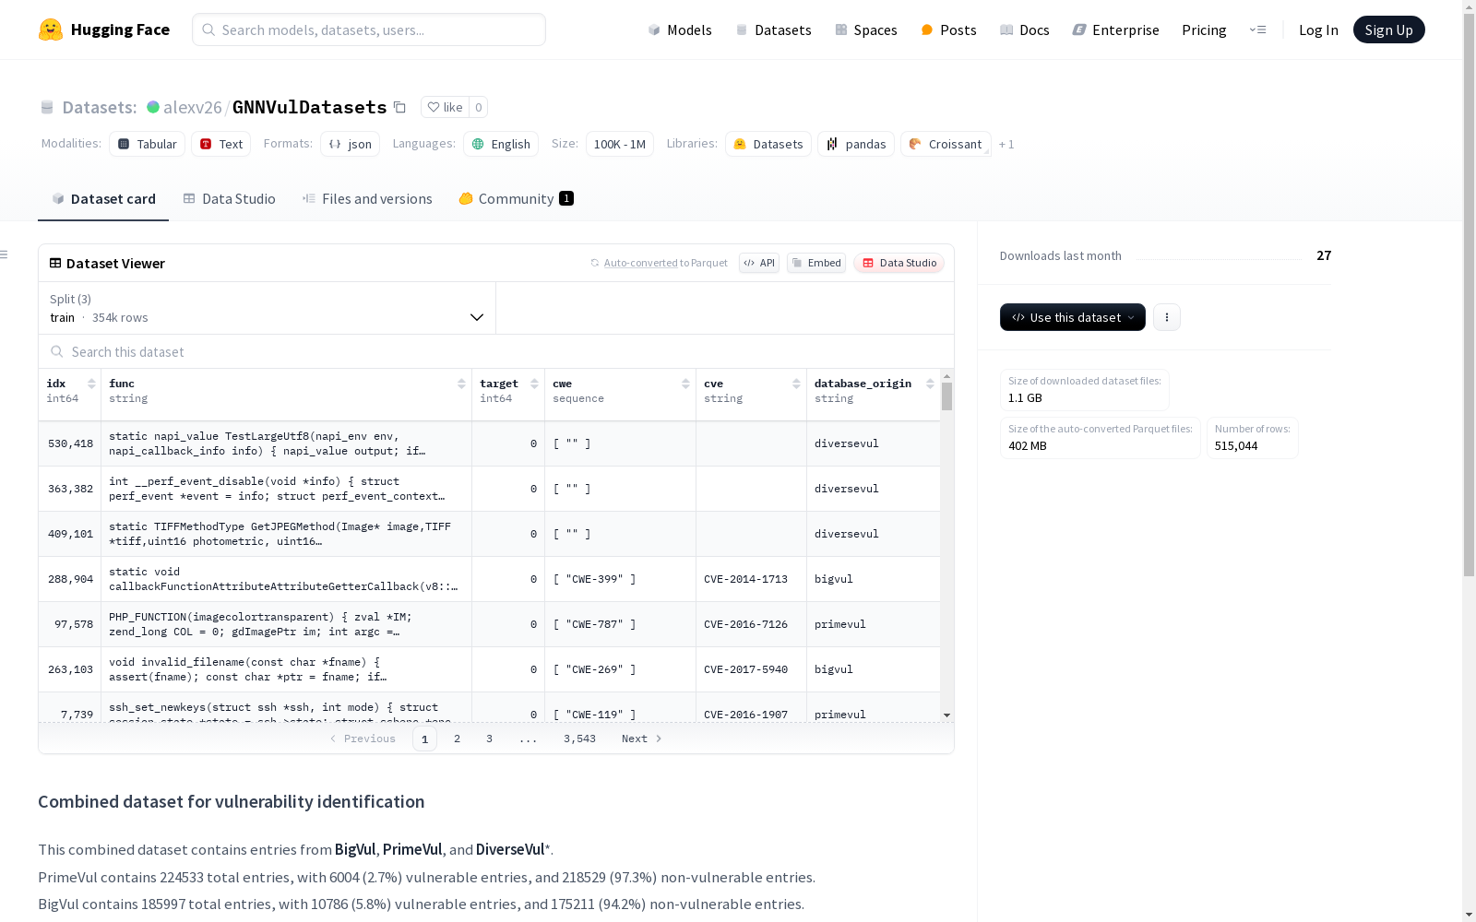Go to page 3 of the dataset

coord(489,739)
